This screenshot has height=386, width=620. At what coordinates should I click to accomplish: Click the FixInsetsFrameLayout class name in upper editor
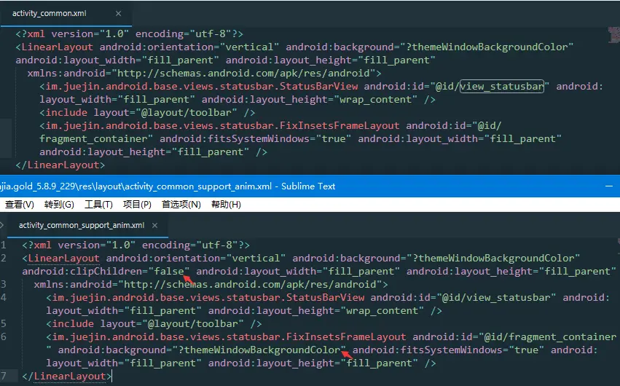pyautogui.click(x=340, y=126)
